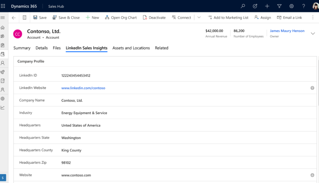319x183 pixels.
Task: Click the help question mark icon
Action: tap(303, 6)
